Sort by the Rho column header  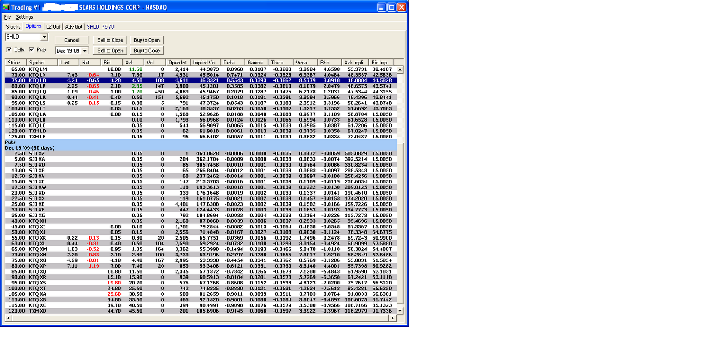[x=329, y=63]
